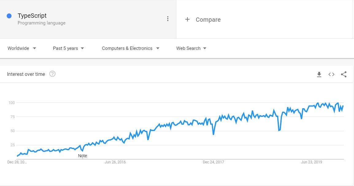This screenshot has height=186, width=354.
Task: Click the Jun 23, 2019 axis date label
Action: coord(312,162)
